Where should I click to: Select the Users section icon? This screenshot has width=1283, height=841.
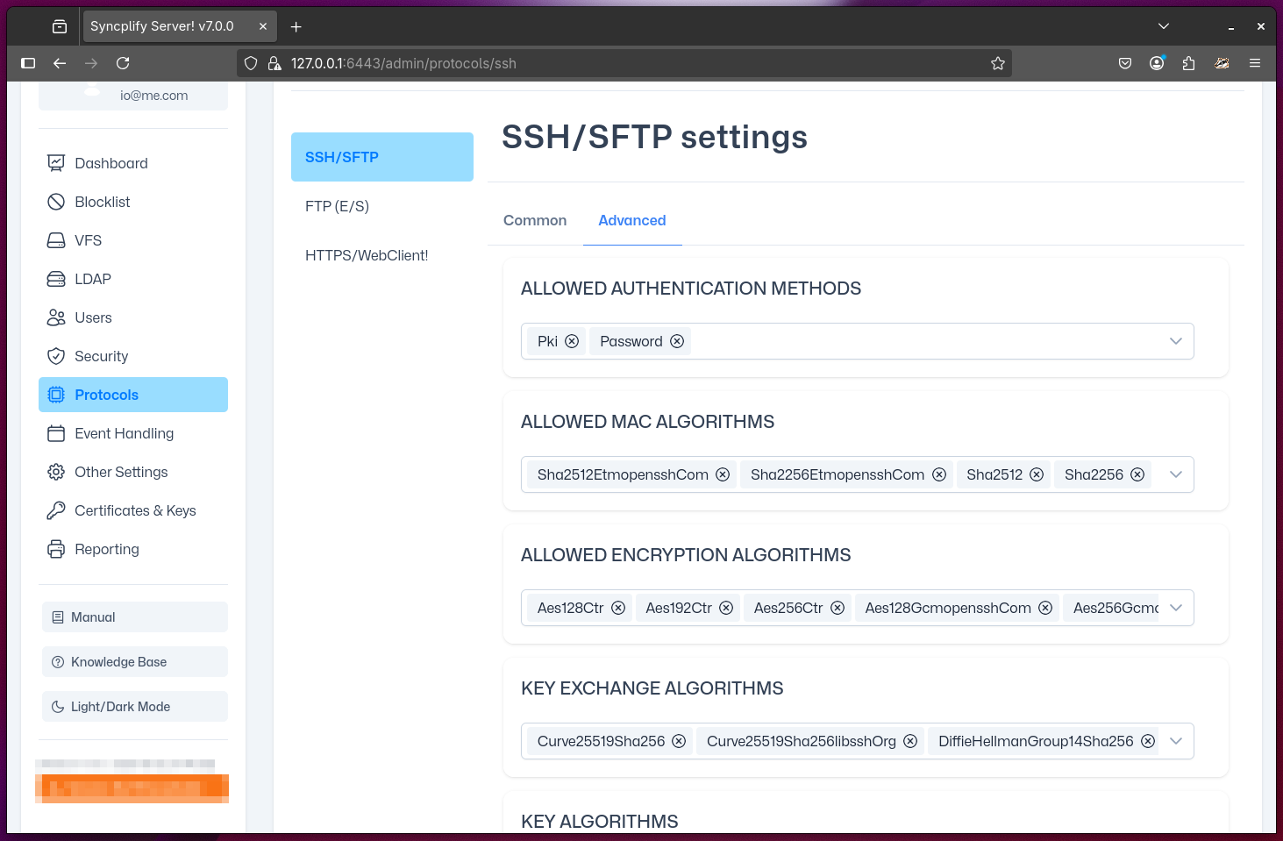[x=56, y=317]
